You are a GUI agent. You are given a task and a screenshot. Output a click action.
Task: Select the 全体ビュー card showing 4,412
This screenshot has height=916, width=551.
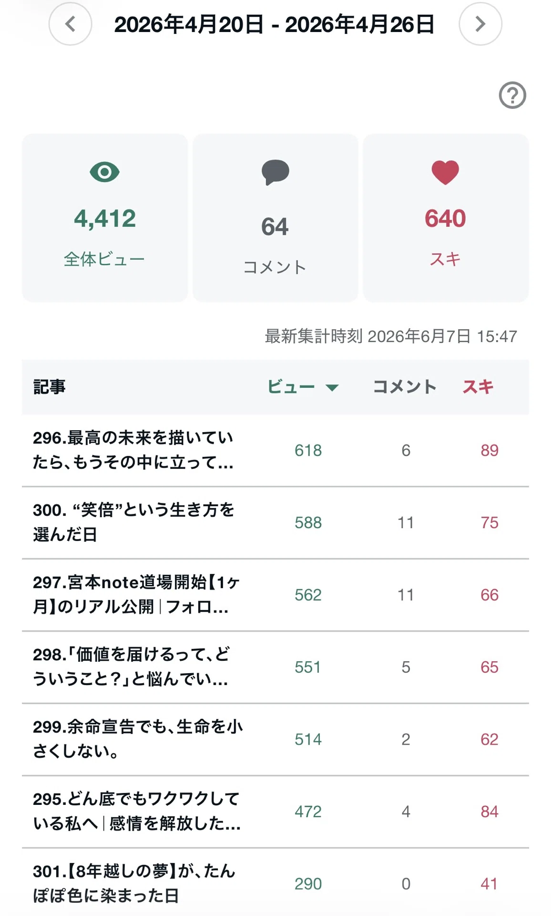click(105, 218)
